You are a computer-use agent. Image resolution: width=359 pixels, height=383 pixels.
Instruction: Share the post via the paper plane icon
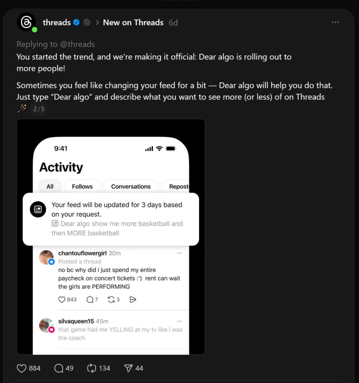[129, 368]
